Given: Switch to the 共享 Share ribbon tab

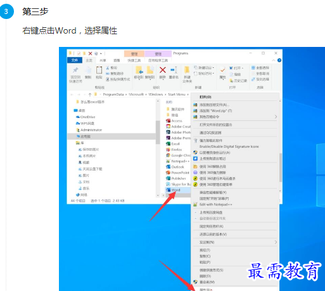Looking at the screenshot, I should coord(103,60).
